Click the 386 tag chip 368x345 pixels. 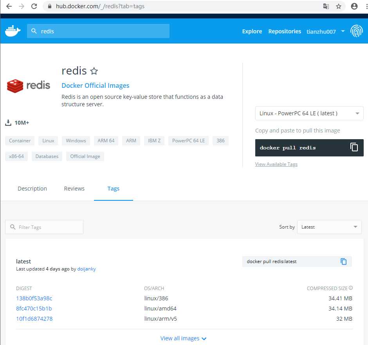[x=220, y=140]
